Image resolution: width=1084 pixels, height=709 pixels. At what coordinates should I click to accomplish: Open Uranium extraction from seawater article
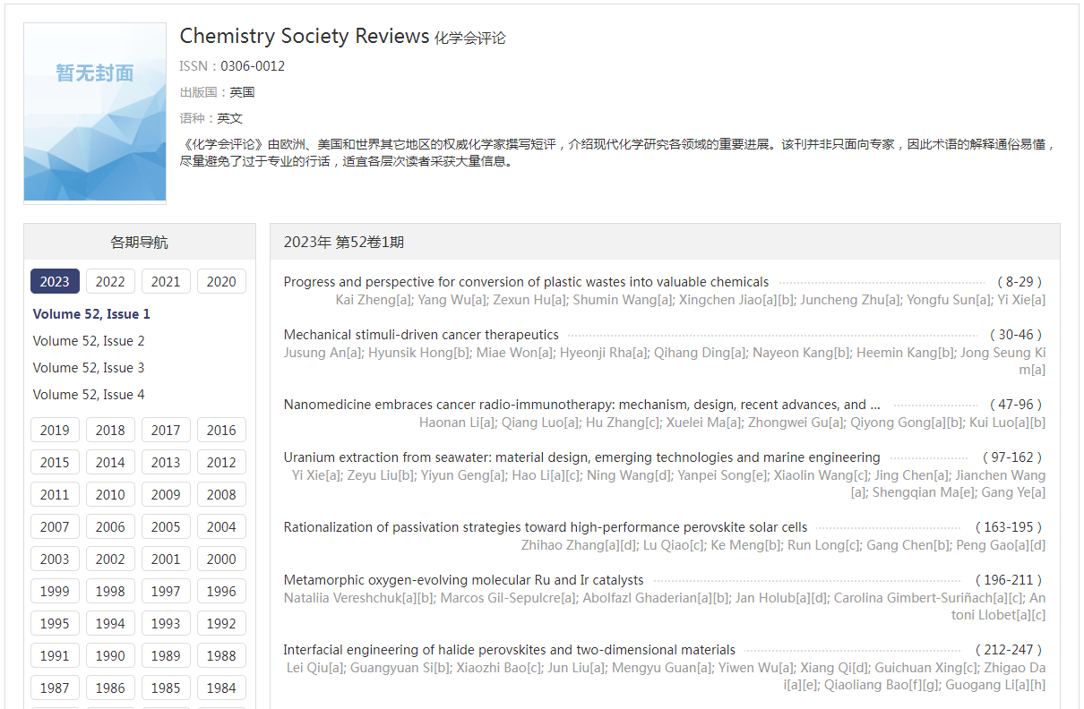pyautogui.click(x=581, y=457)
